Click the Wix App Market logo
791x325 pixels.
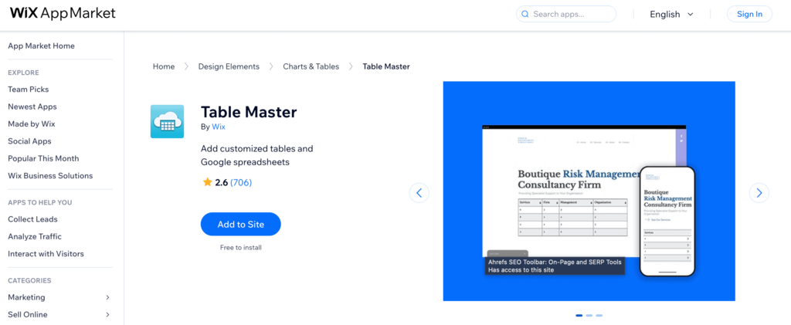[x=63, y=14]
